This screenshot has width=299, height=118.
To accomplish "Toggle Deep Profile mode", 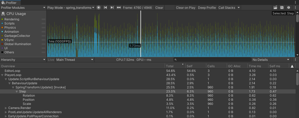I will coord(207,7).
